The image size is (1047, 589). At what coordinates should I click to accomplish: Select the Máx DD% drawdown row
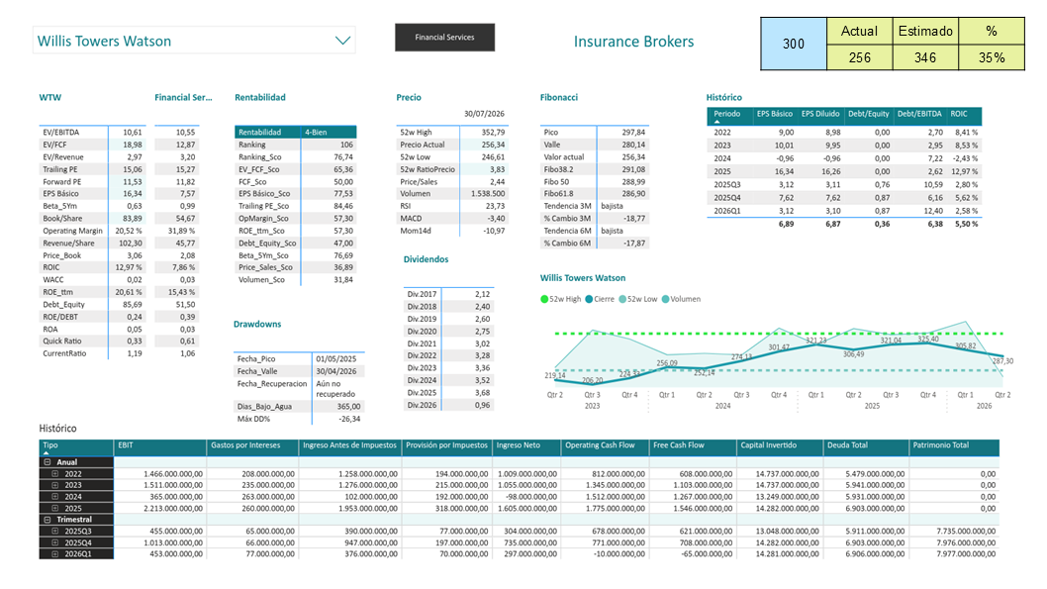pyautogui.click(x=299, y=420)
